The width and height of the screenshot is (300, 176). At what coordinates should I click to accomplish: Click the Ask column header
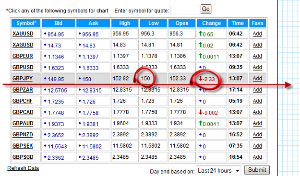pyautogui.click(x=93, y=23)
